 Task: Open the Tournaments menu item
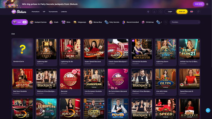(x=53, y=12)
